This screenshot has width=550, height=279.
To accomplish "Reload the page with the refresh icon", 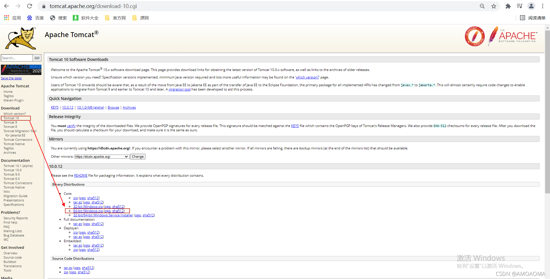I will (29, 6).
